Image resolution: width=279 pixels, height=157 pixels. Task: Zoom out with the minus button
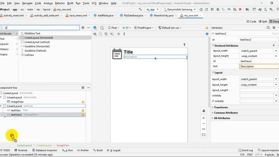click(x=204, y=123)
